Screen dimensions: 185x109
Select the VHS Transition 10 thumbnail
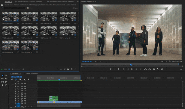tap(30, 45)
